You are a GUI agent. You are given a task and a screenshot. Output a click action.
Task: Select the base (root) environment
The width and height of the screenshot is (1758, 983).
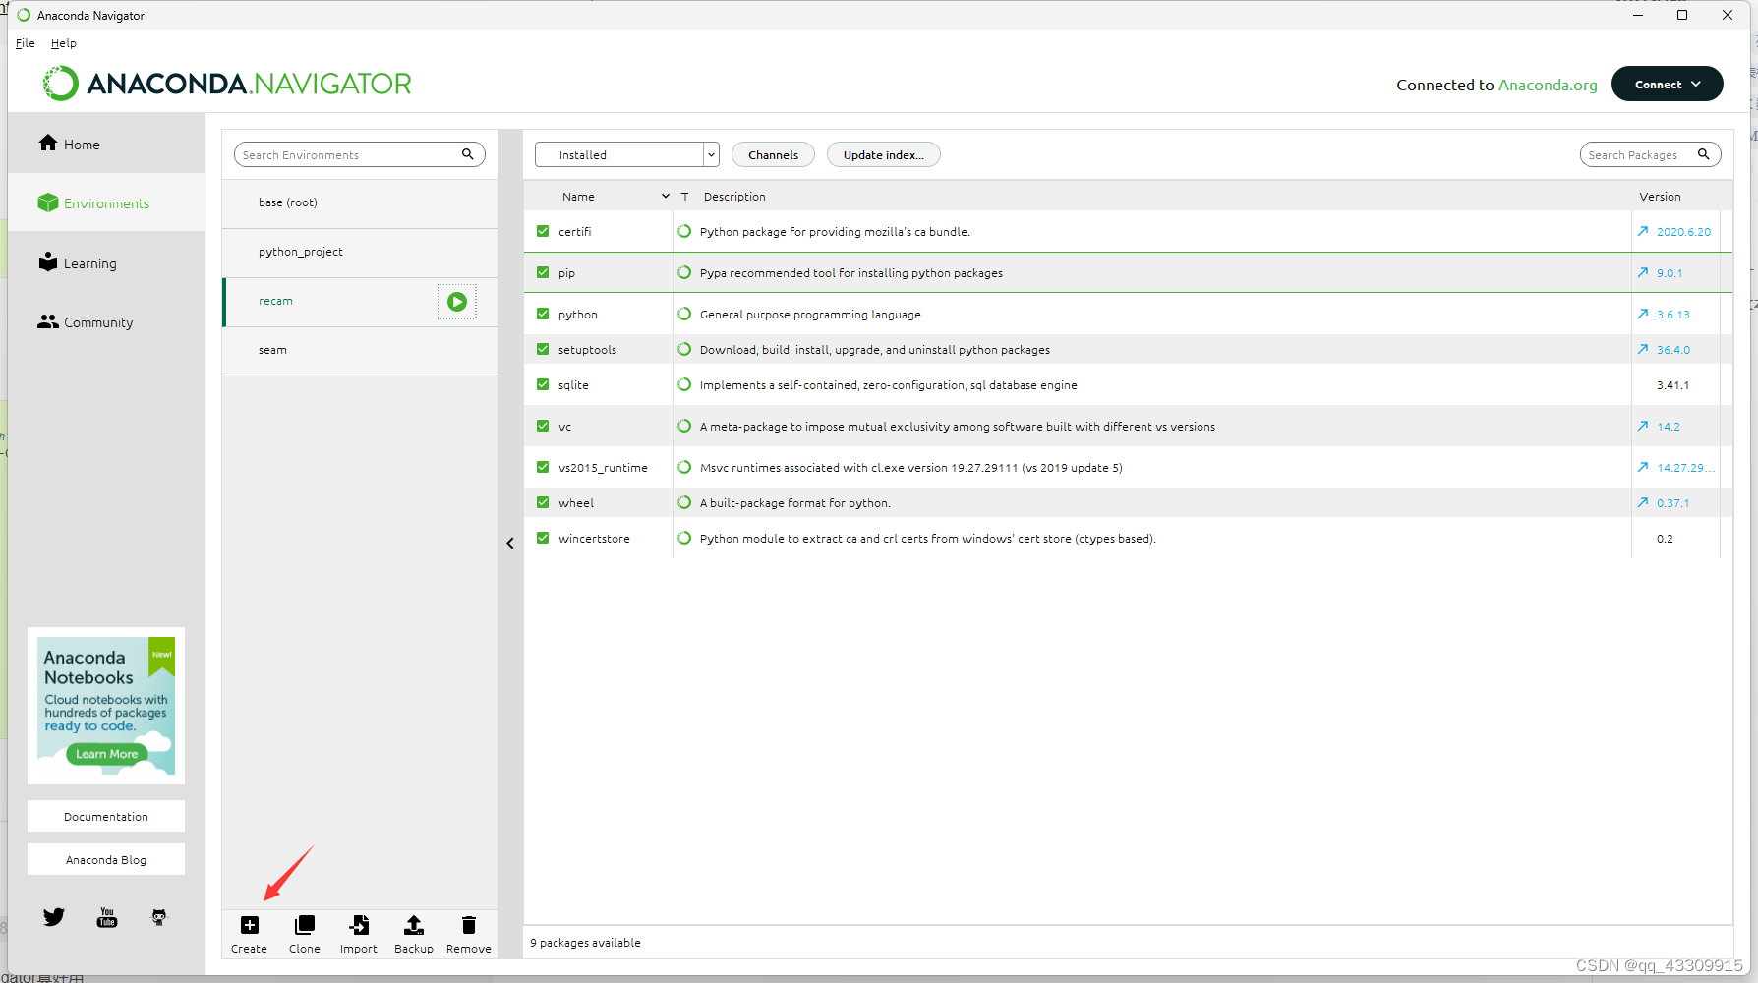point(360,203)
